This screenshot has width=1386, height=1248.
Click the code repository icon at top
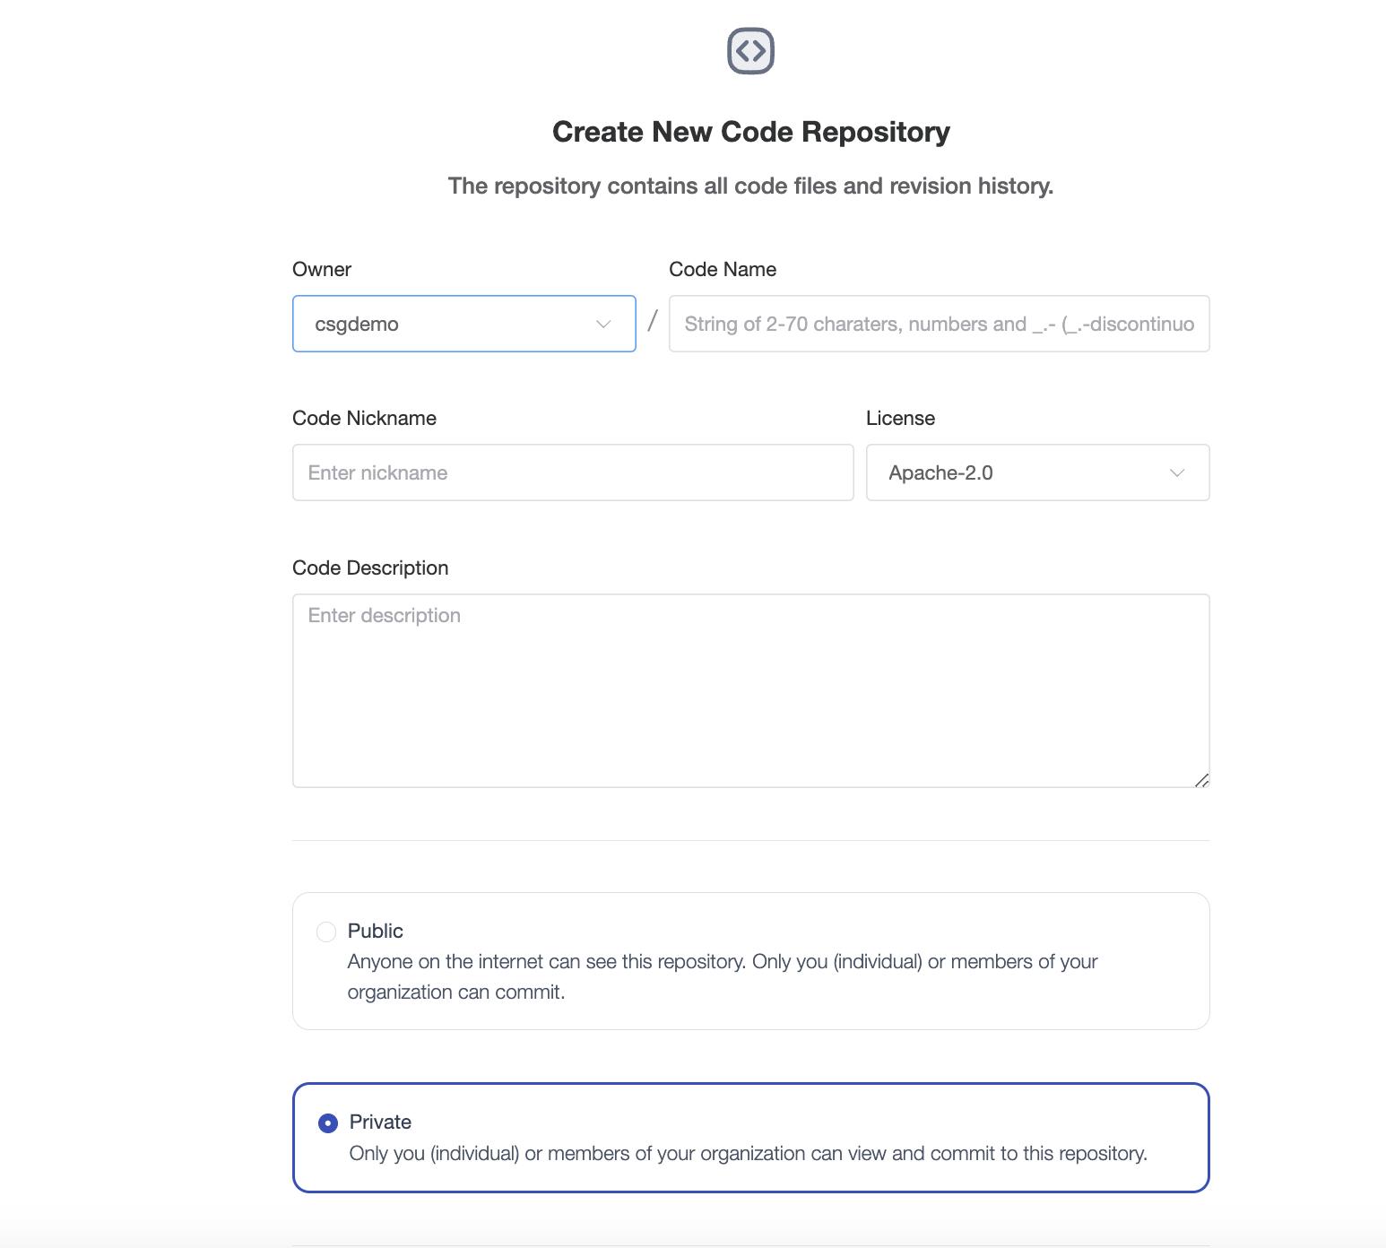750,51
